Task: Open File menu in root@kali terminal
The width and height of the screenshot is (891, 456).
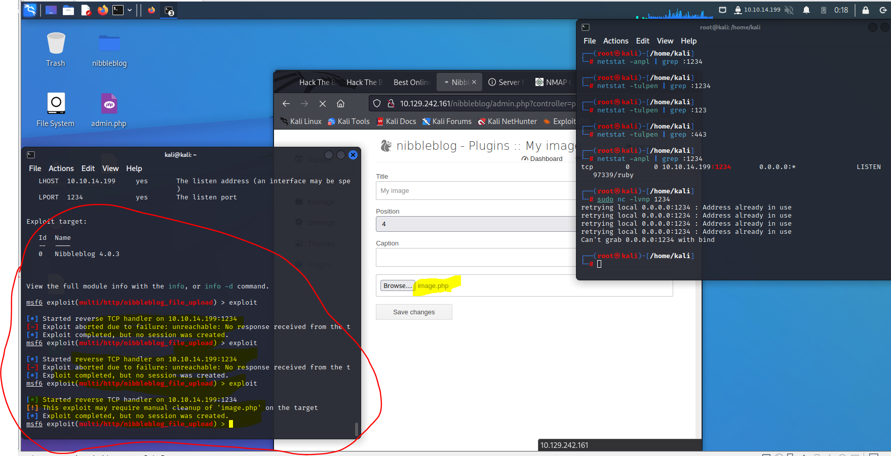Action: [x=590, y=41]
